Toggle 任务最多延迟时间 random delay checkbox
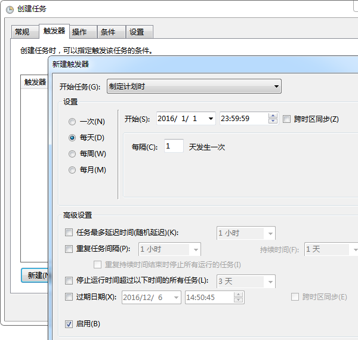The image size is (358, 340). pos(69,233)
